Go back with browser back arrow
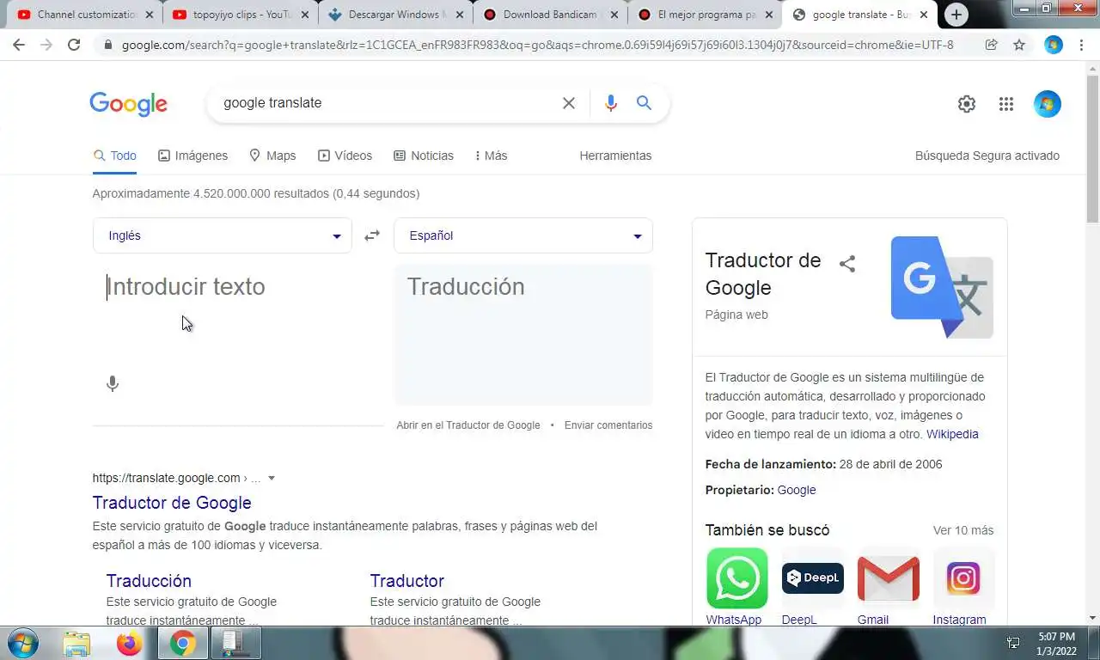Image resolution: width=1100 pixels, height=660 pixels. click(x=19, y=45)
